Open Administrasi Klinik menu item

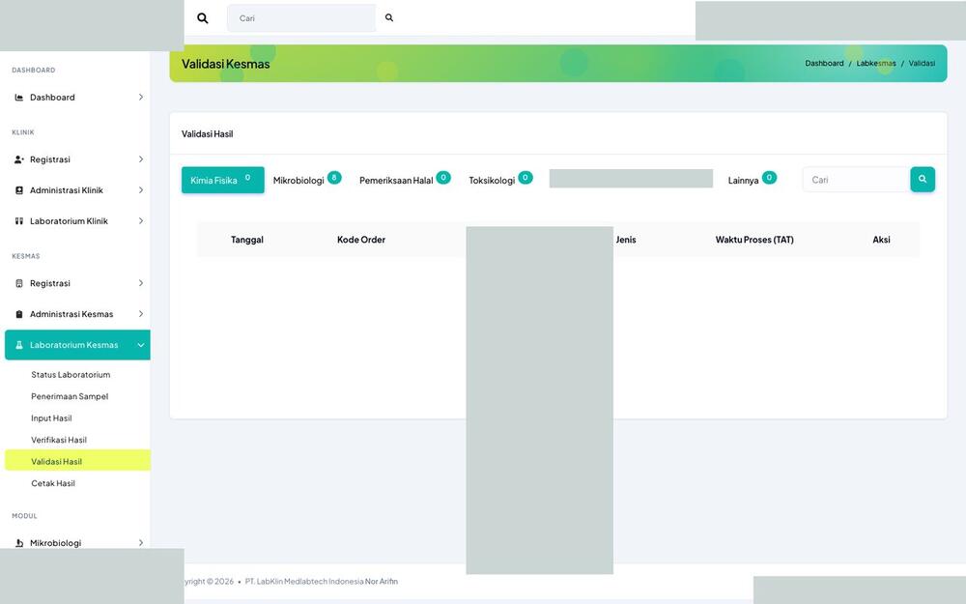(x=77, y=190)
